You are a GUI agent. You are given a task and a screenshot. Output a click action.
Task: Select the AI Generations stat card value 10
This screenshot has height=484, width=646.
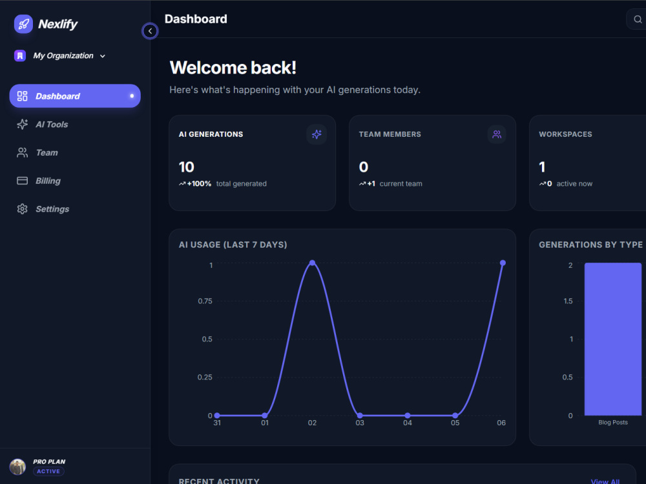(186, 167)
